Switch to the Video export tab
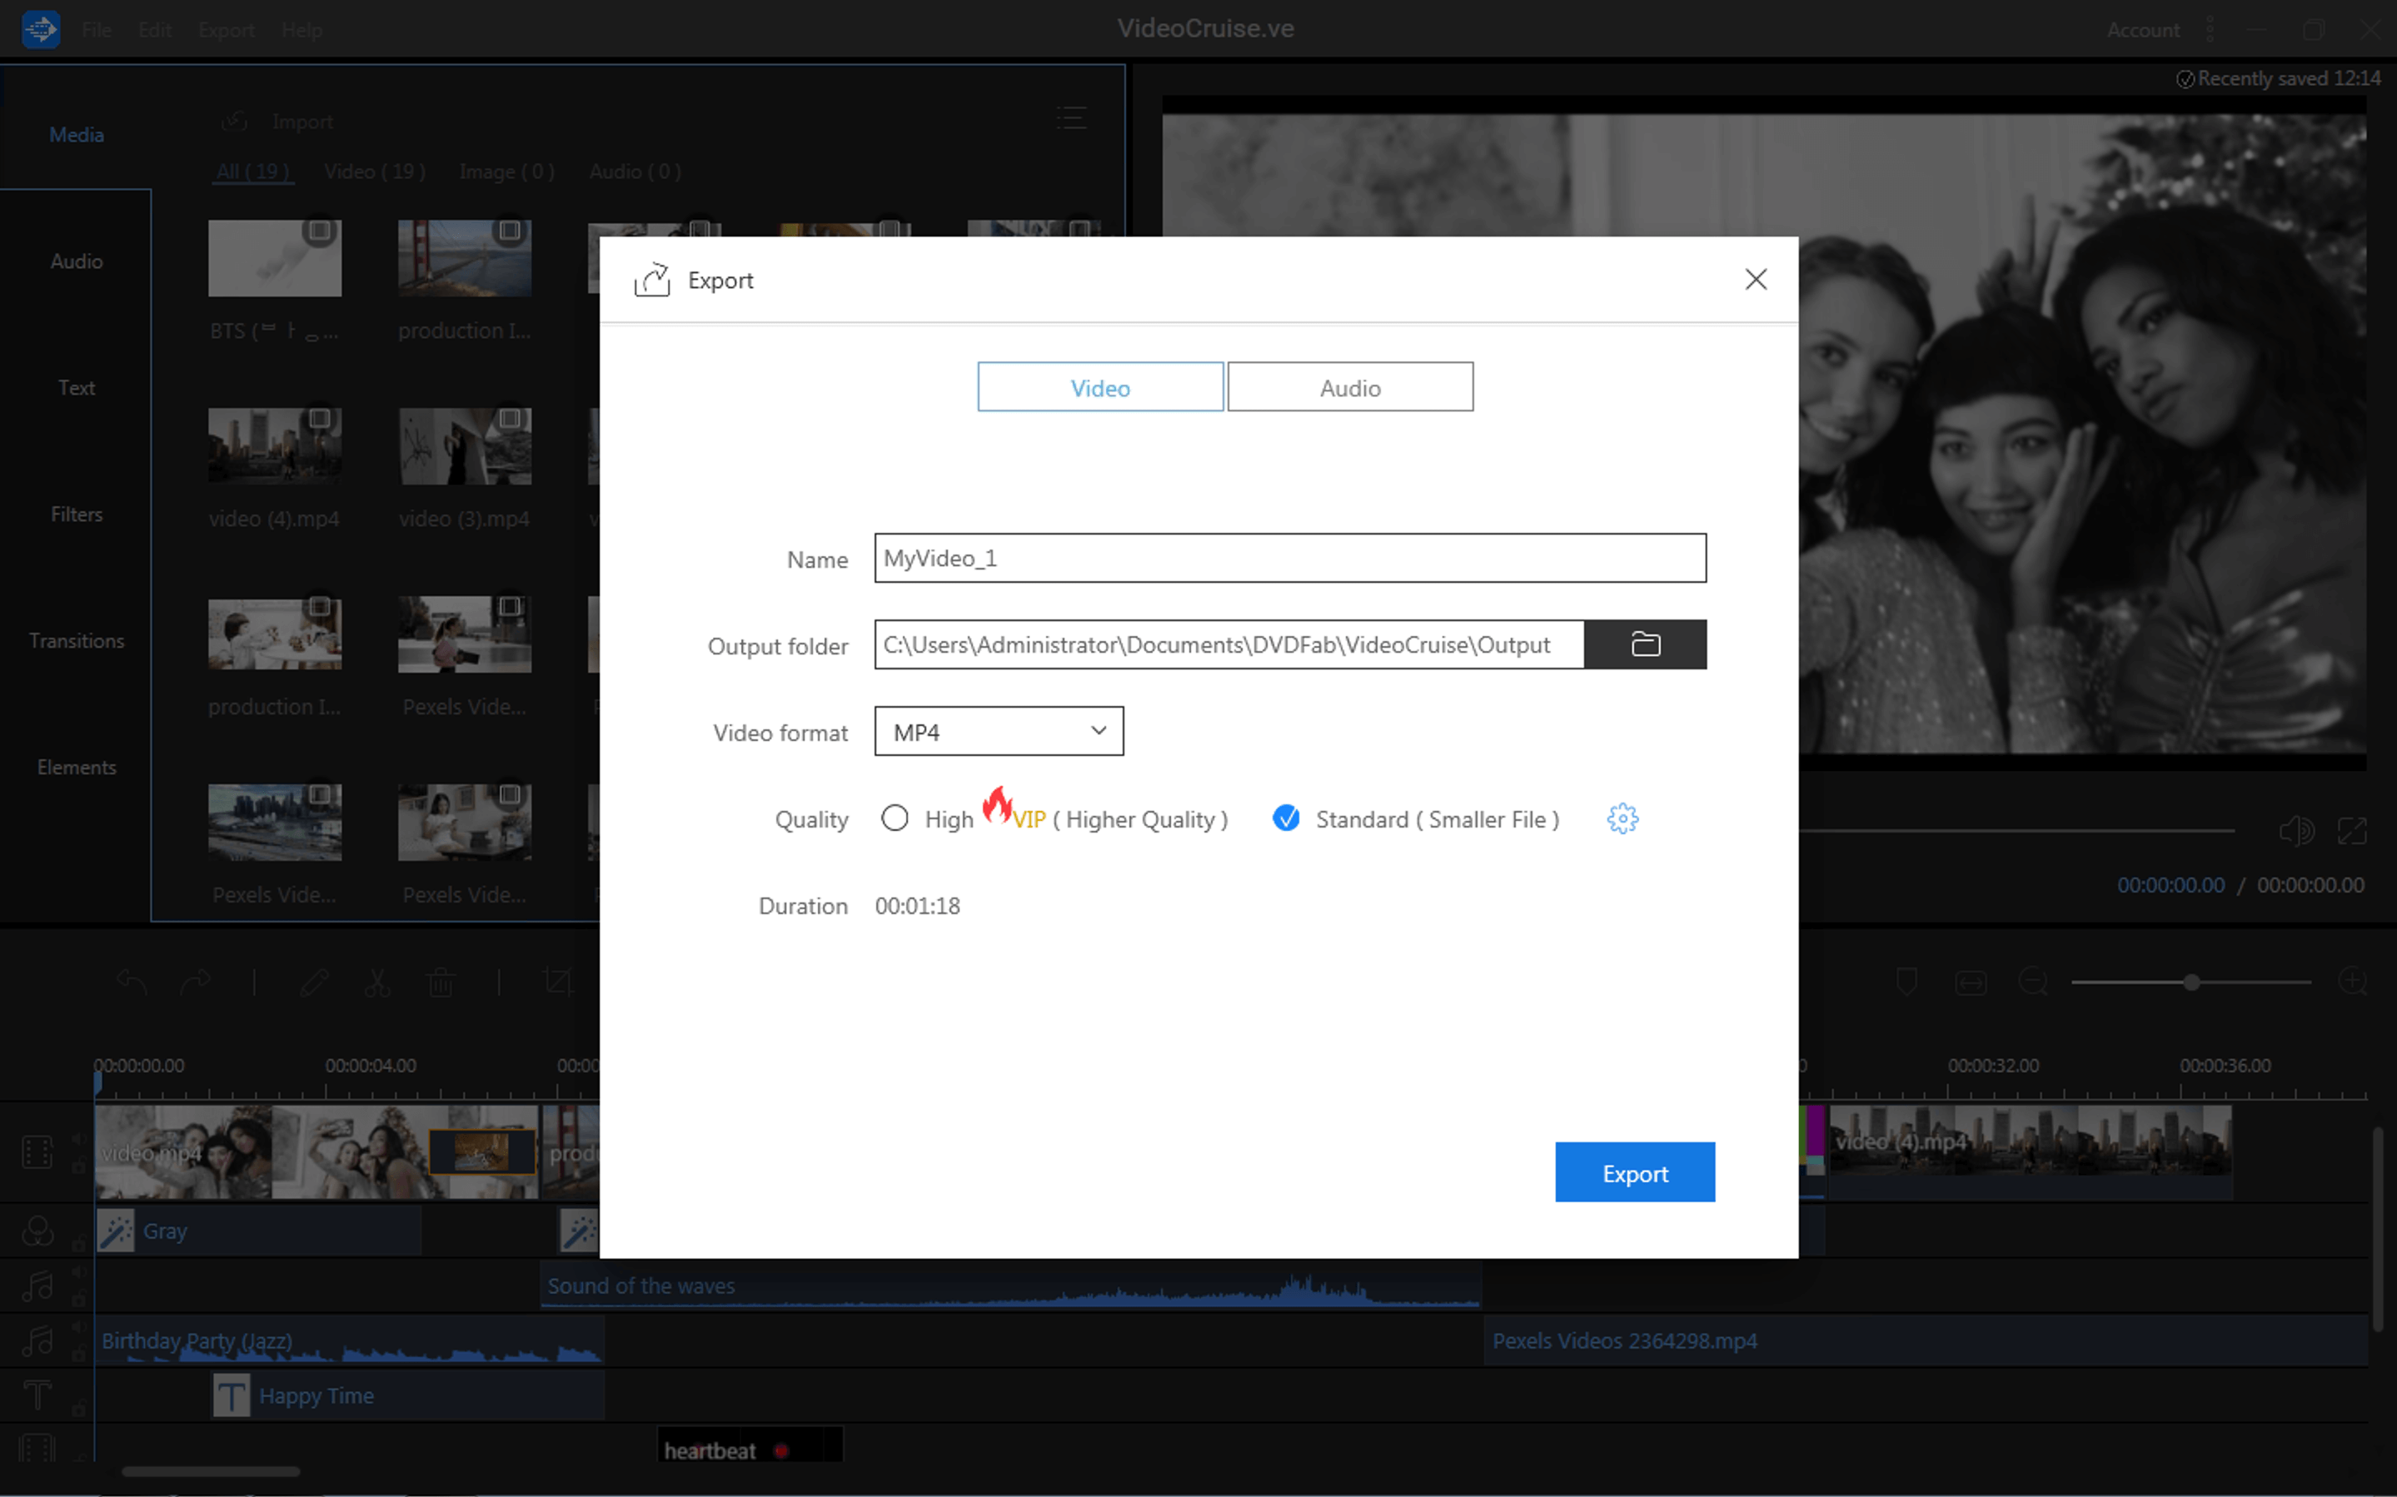This screenshot has height=1497, width=2397. click(1100, 387)
